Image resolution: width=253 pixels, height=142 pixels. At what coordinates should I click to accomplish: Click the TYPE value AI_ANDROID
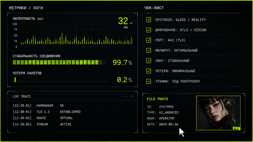click(169, 112)
